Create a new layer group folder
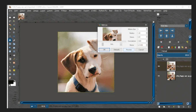 tap(164, 107)
